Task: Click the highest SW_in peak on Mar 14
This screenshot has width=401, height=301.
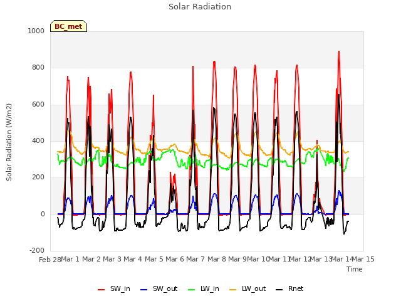Action: point(339,52)
